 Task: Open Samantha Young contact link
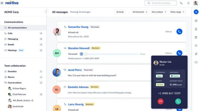[78, 27]
